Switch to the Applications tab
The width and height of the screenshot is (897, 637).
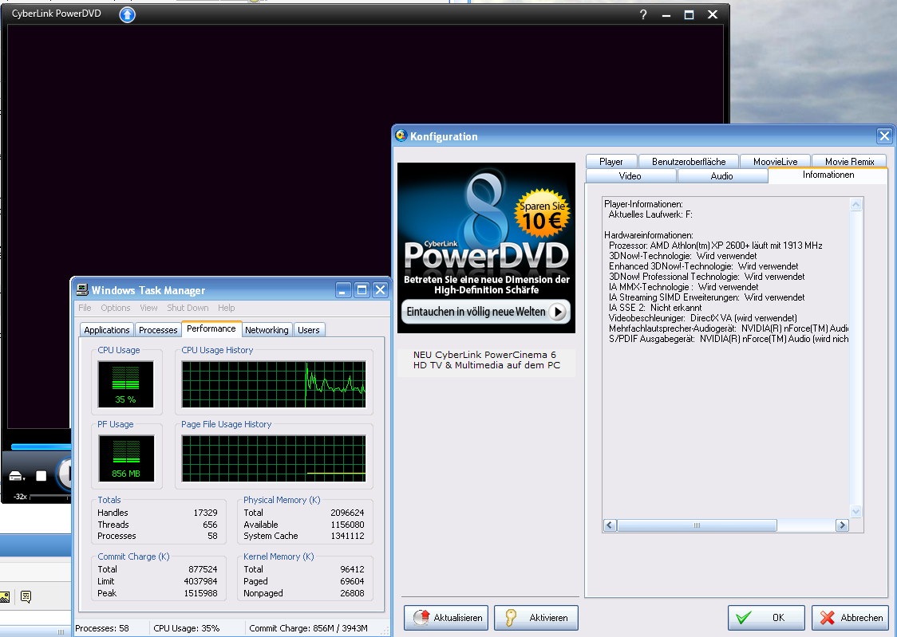[106, 329]
